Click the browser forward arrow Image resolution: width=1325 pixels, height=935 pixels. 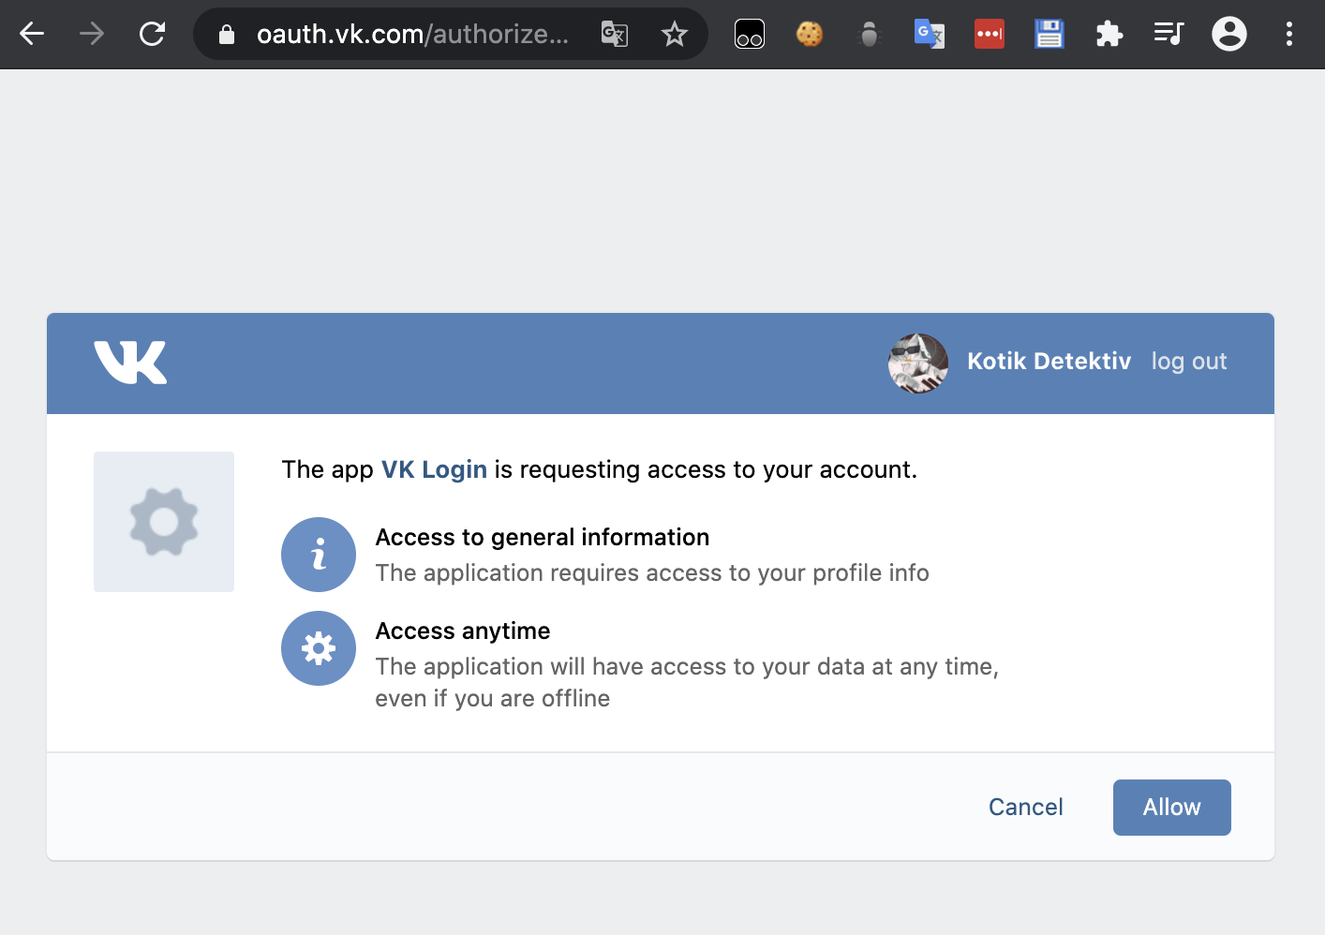92,35
